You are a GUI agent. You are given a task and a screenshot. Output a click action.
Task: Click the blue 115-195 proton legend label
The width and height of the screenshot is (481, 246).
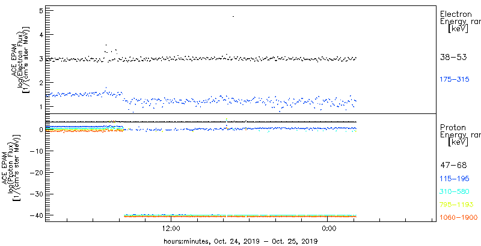[x=455, y=179]
